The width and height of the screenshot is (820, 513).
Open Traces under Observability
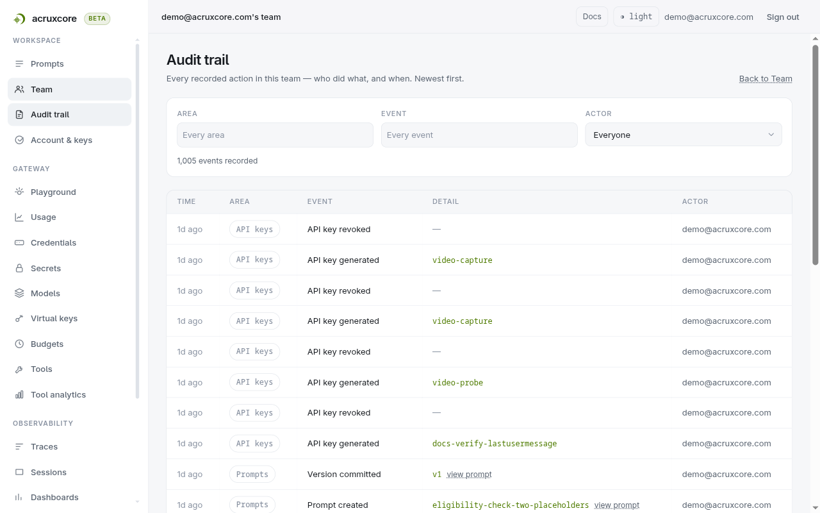(x=69, y=446)
